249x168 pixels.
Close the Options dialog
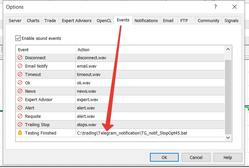click(x=235, y=7)
